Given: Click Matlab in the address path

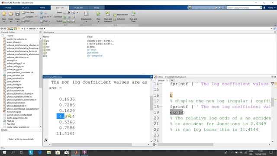Looking at the screenshot, I should 32,29.
